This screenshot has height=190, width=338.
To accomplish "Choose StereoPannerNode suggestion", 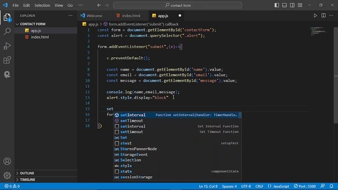I will coord(177,149).
